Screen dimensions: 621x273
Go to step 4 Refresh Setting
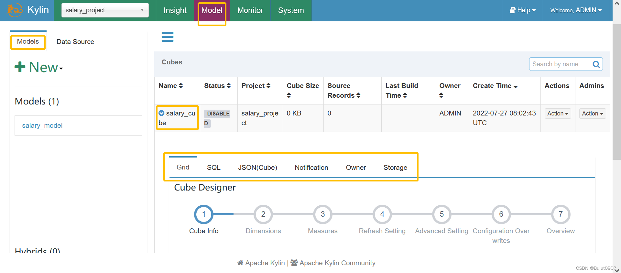382,214
